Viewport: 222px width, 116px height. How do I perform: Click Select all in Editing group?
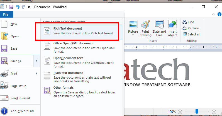[x=191, y=34]
